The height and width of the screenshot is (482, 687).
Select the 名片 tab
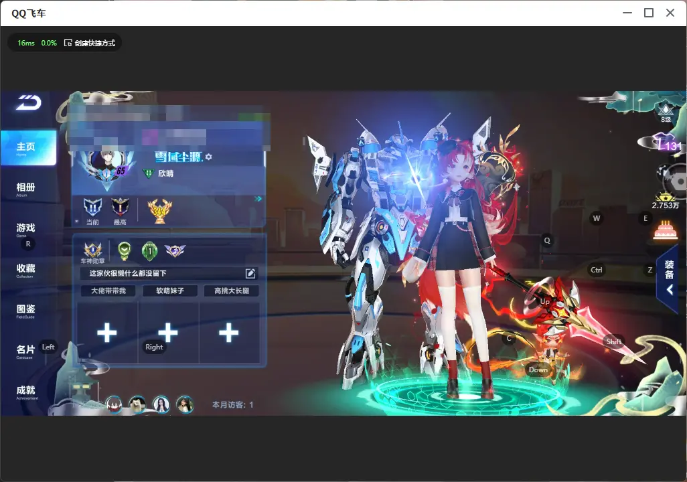26,351
